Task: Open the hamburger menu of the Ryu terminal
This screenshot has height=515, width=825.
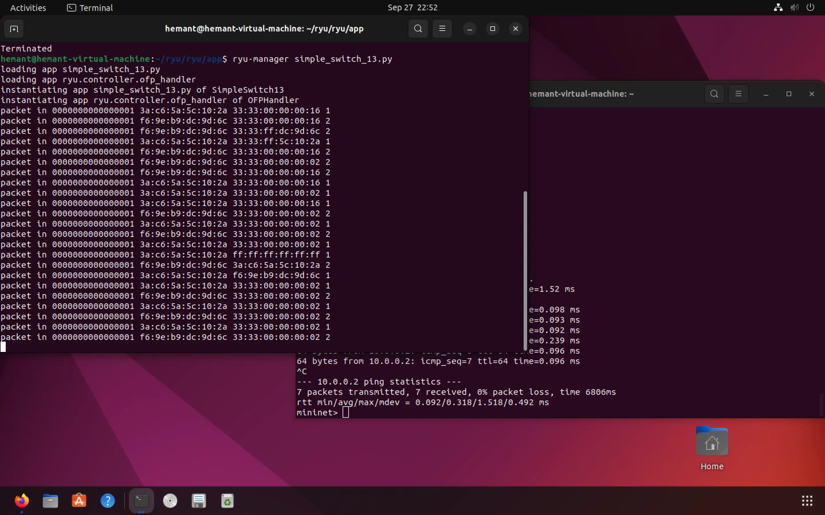Action: pos(442,29)
